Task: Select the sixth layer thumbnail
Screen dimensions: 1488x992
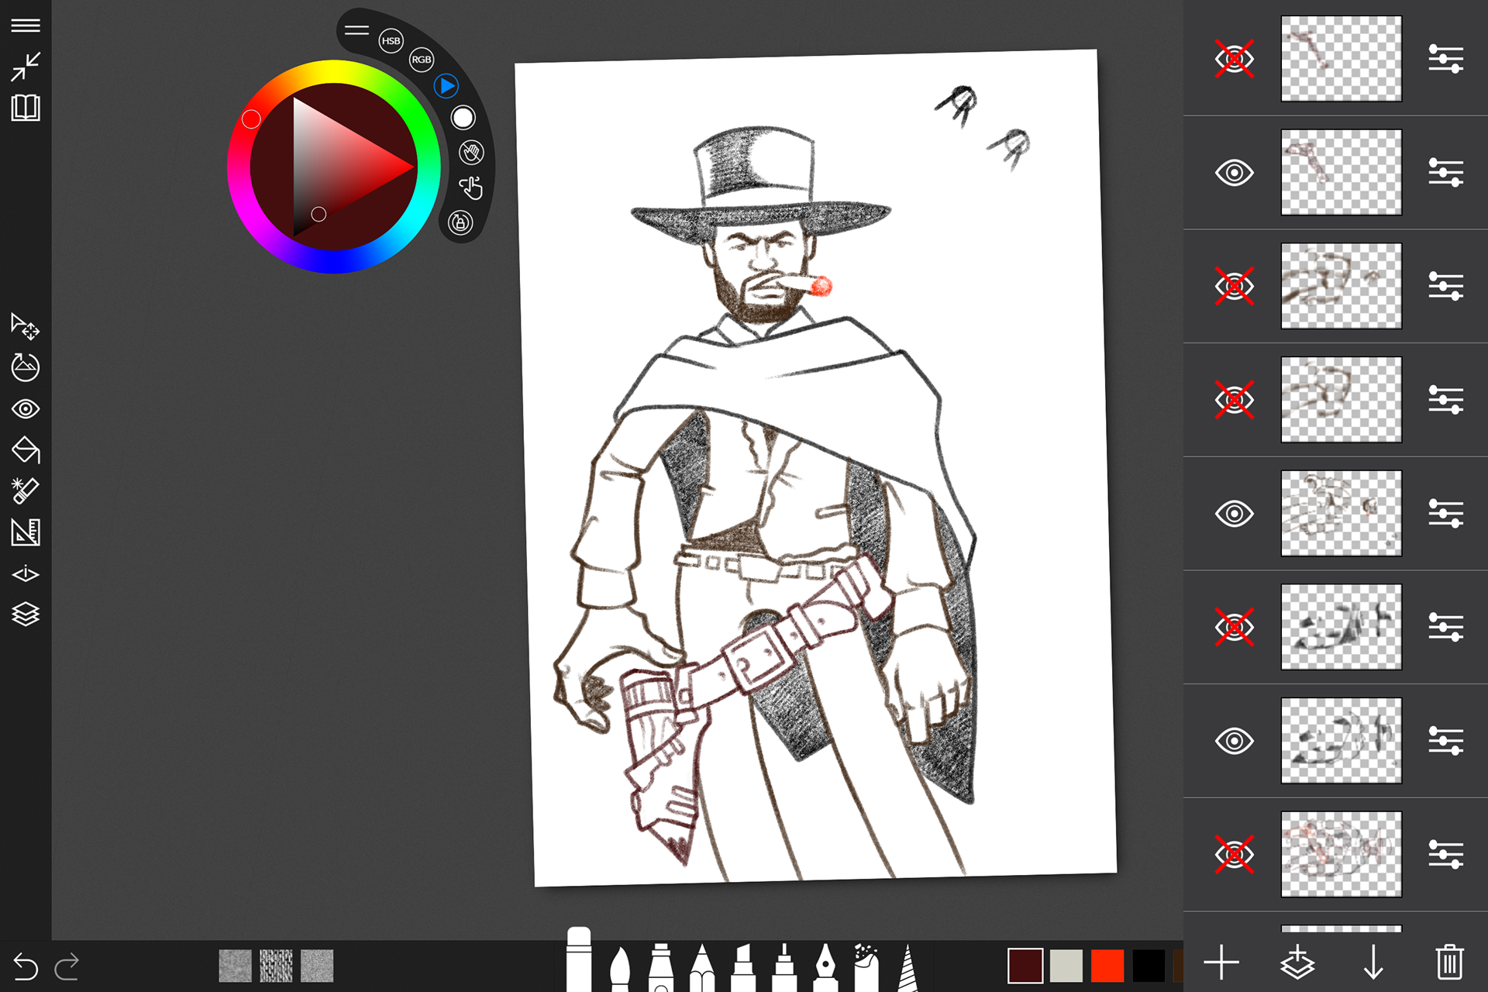Action: 1342,627
